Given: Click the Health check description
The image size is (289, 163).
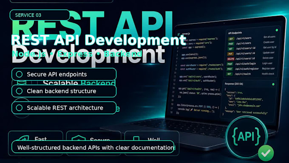Looking at the screenshot, I should coord(268,74).
